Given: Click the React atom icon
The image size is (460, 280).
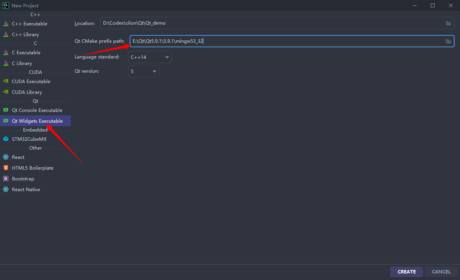Looking at the screenshot, I should [5, 157].
